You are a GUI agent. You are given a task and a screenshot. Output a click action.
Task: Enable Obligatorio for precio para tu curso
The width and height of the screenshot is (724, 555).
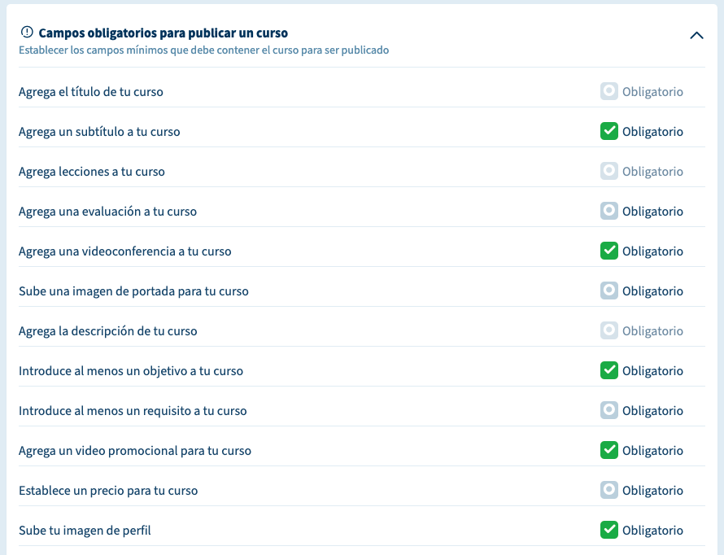[609, 490]
